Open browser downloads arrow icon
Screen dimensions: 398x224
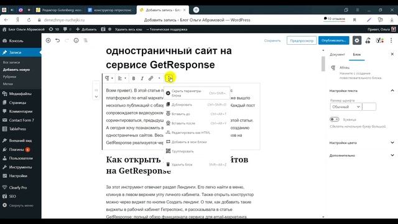point(392,20)
